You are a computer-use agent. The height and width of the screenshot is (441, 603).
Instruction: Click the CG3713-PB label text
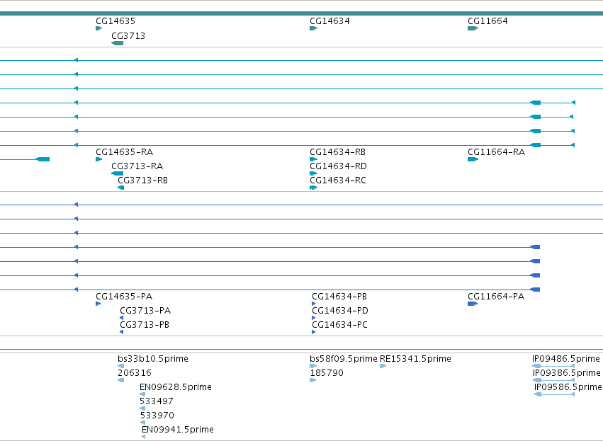[145, 325]
